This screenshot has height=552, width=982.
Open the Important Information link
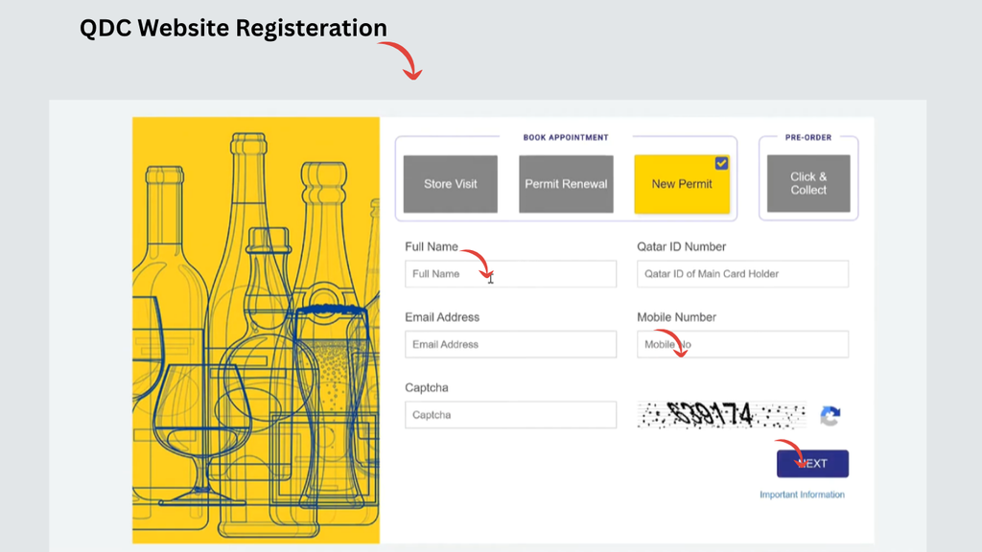(803, 494)
